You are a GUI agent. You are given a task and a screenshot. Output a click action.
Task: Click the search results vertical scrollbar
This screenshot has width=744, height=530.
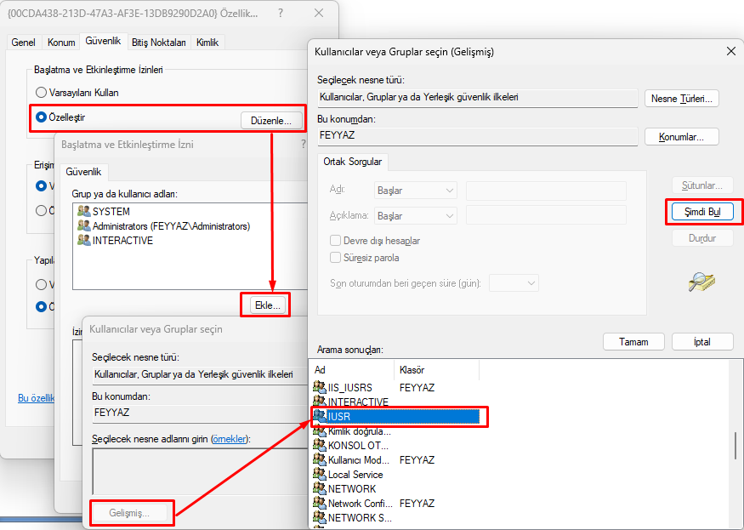[735, 445]
